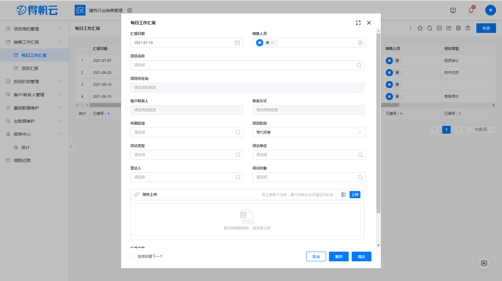Click the search icon in 项目名称 field
502x281 pixels.
tap(359, 65)
